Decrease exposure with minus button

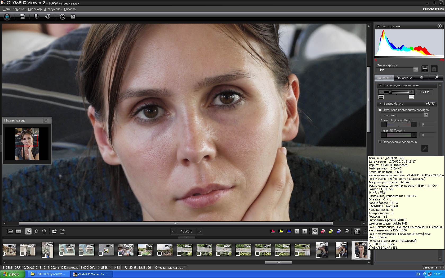(381, 92)
